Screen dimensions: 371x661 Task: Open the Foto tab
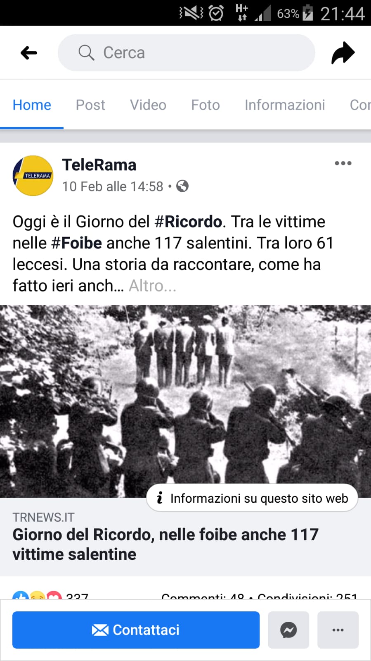pyautogui.click(x=206, y=105)
